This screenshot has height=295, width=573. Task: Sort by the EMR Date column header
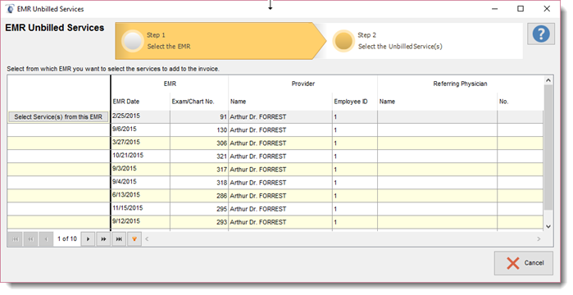coord(126,102)
